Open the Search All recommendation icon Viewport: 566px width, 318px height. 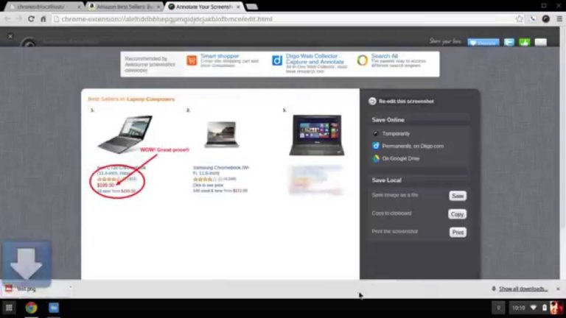[x=362, y=60]
